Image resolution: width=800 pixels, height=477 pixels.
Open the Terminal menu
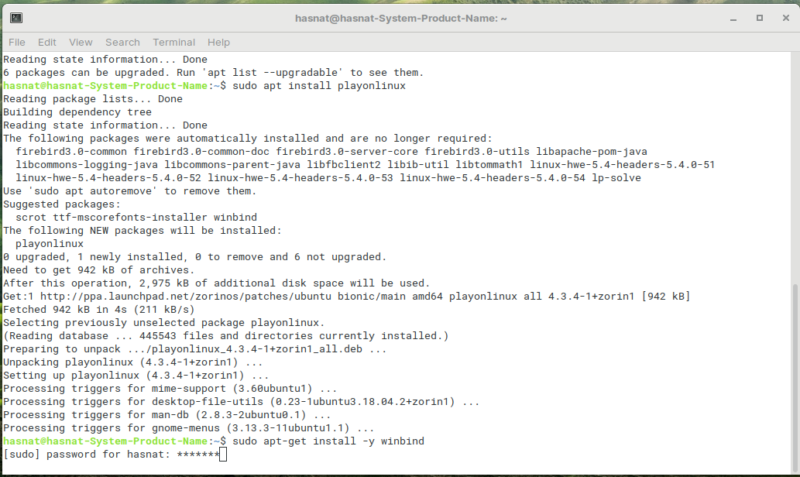pyautogui.click(x=174, y=43)
